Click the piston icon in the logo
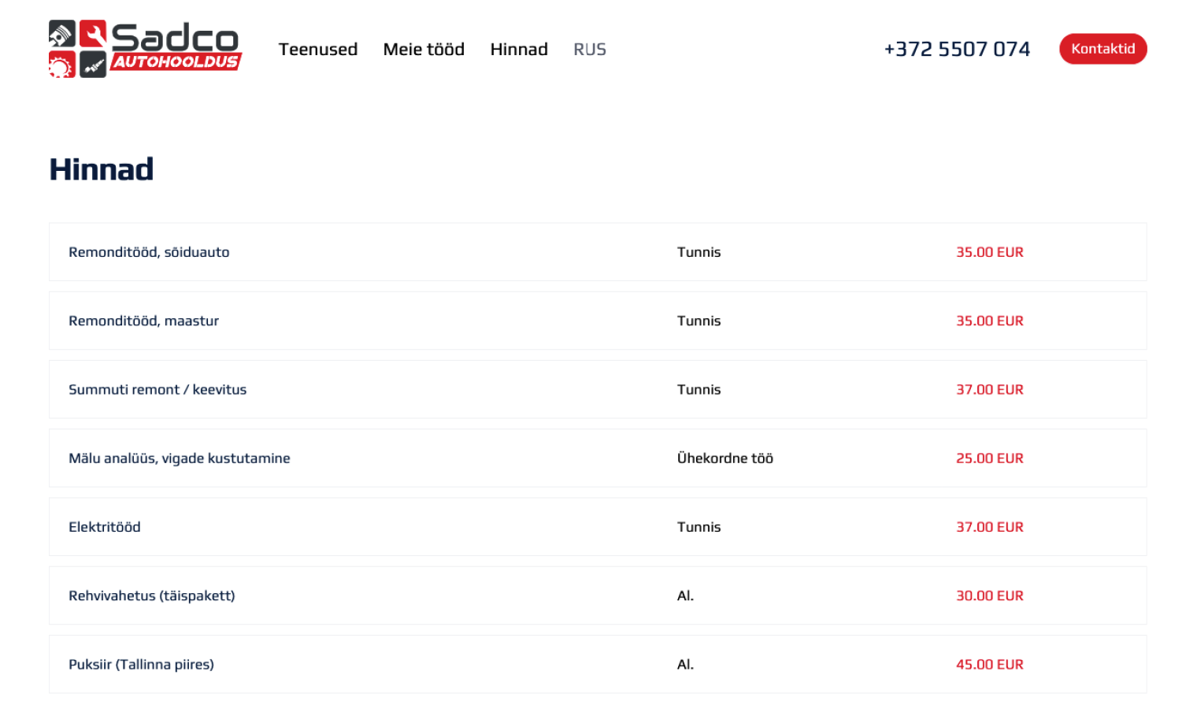The image size is (1197, 727). (x=62, y=34)
